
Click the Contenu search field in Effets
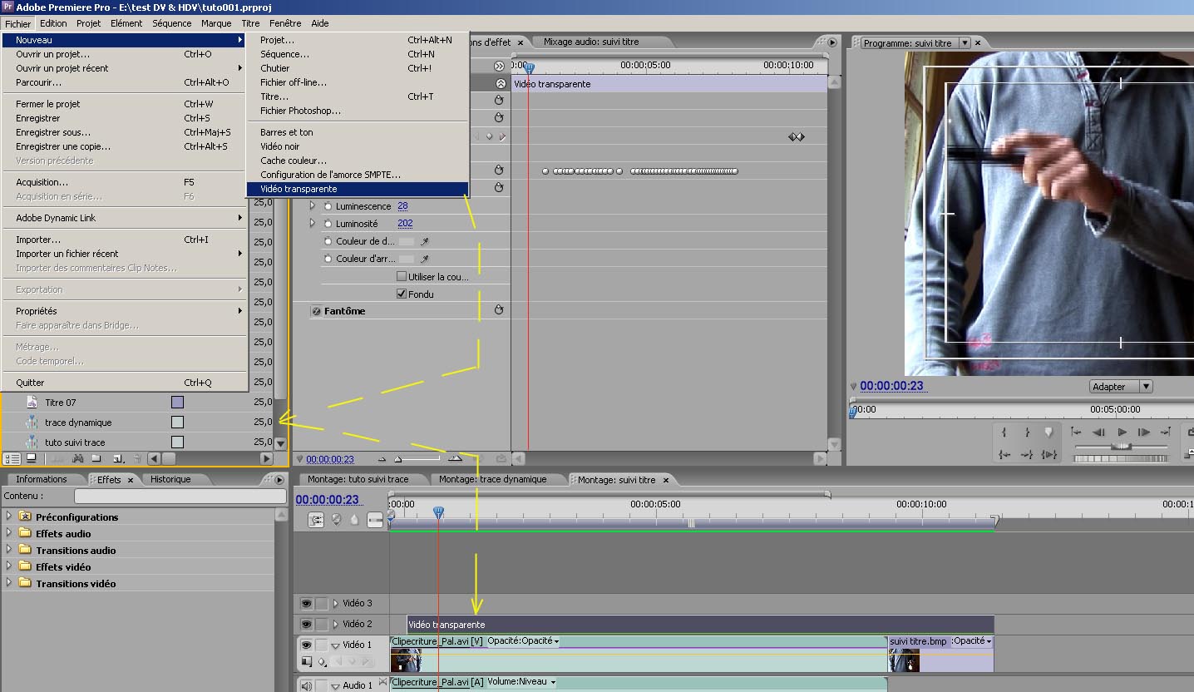pos(180,496)
